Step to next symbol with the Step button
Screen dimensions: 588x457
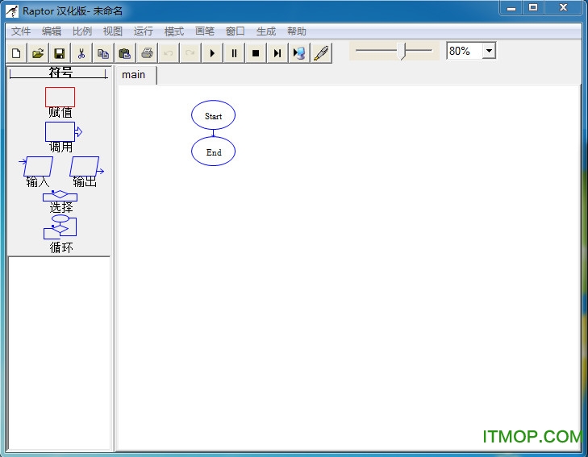tap(277, 53)
